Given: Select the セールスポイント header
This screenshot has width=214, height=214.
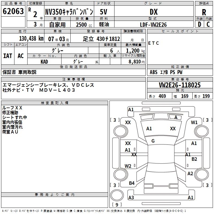Looking at the screenshot, I should (x=180, y=31).
